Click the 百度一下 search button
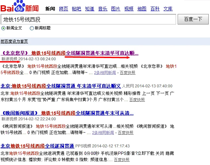This screenshot has width=210, height=165. [193, 19]
